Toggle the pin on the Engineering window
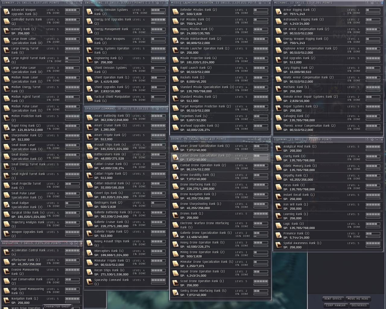The height and width of the screenshot is (309, 386). 157,3
